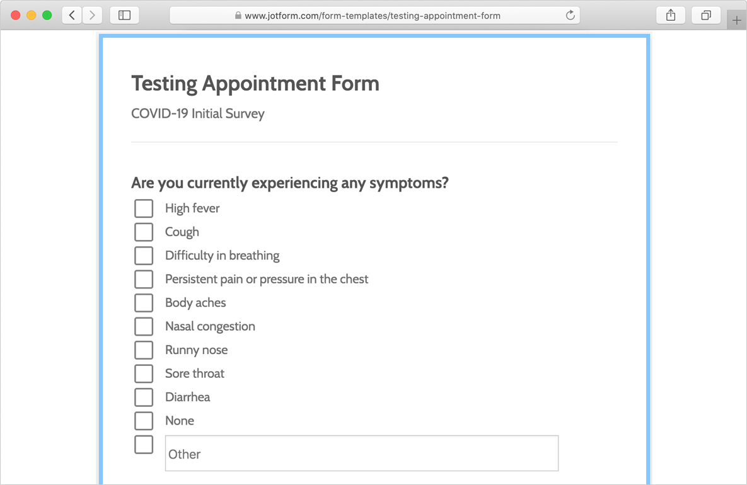Reload the jotform page
The image size is (747, 485).
point(570,15)
